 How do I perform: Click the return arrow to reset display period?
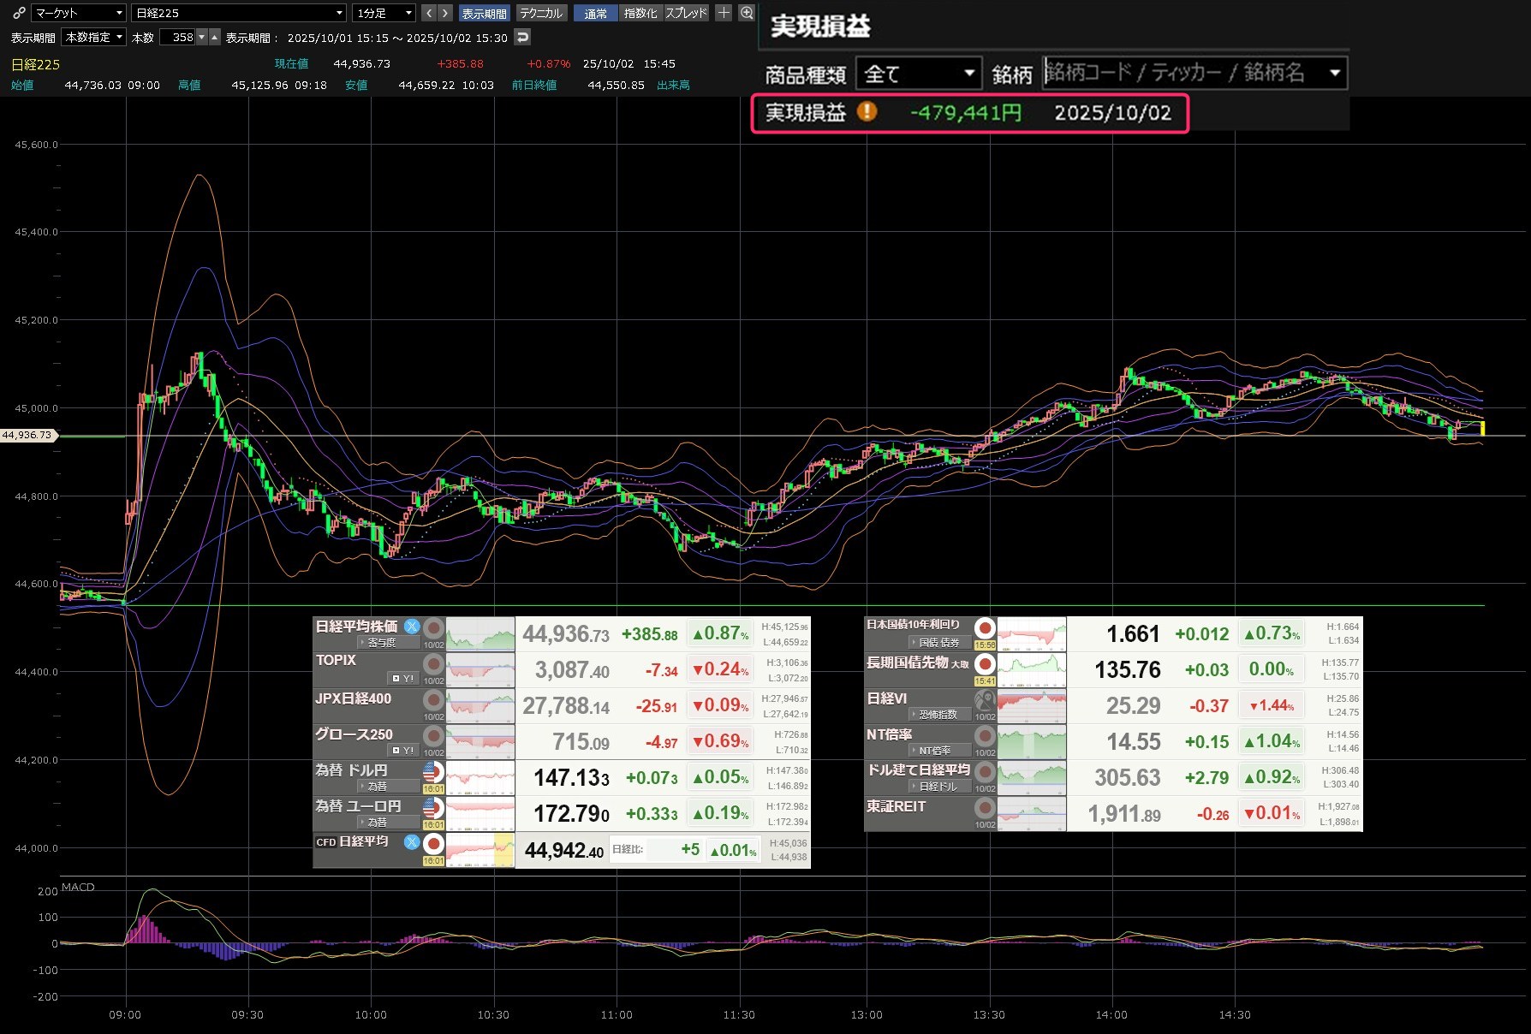(522, 37)
